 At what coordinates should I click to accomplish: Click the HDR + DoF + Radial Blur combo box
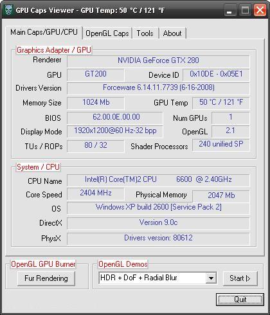157,278
